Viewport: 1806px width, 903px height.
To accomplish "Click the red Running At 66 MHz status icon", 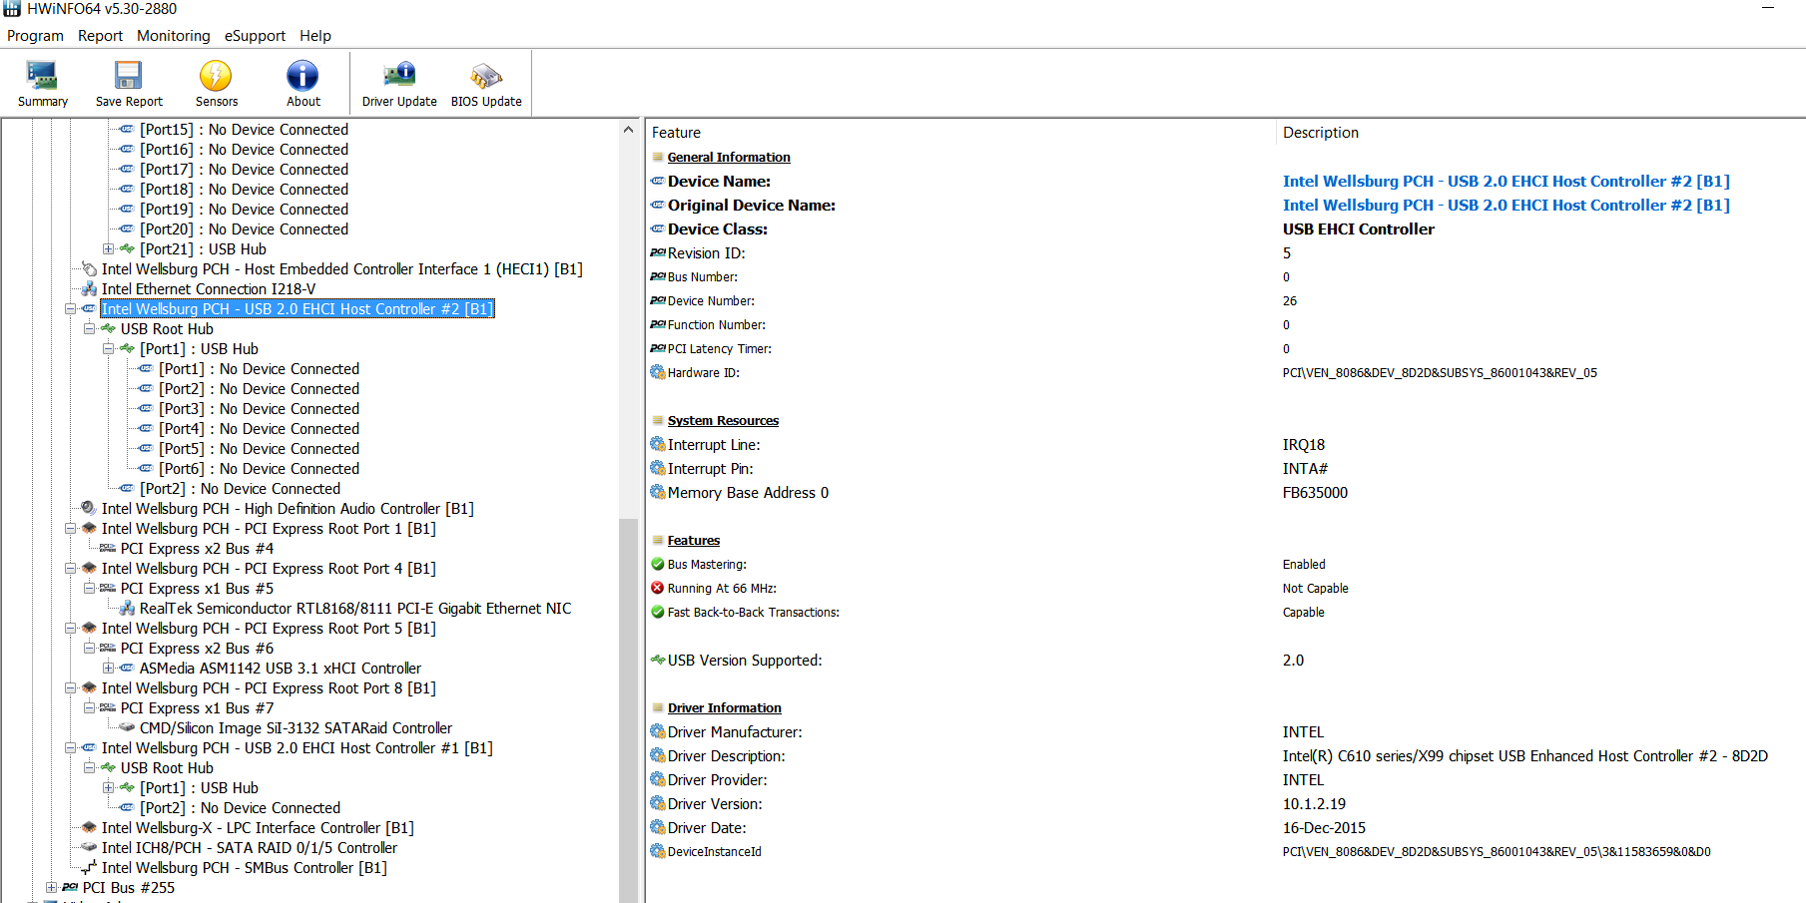I will [x=658, y=588].
